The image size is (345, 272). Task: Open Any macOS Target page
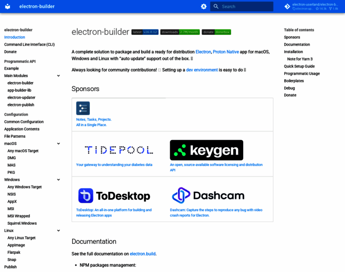click(x=23, y=151)
